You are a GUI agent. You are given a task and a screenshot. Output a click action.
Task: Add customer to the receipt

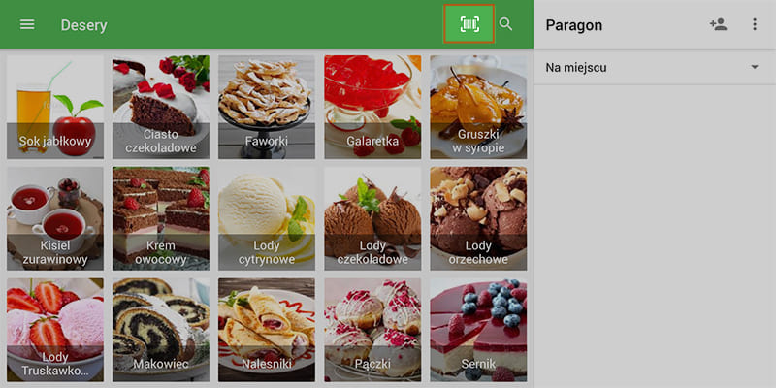[718, 24]
